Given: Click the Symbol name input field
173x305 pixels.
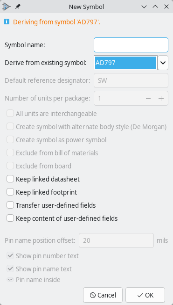Looking at the screenshot, I should click(131, 45).
